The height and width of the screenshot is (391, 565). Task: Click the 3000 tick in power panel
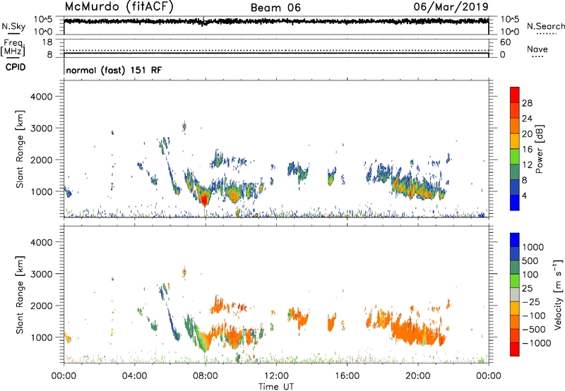(x=41, y=128)
